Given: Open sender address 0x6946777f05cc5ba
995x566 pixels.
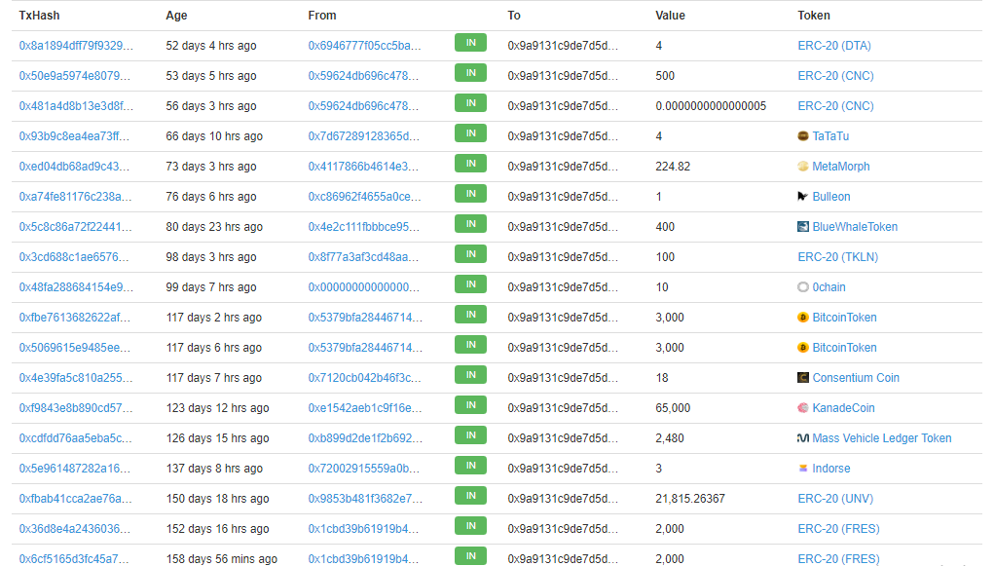Looking at the screenshot, I should tap(364, 46).
